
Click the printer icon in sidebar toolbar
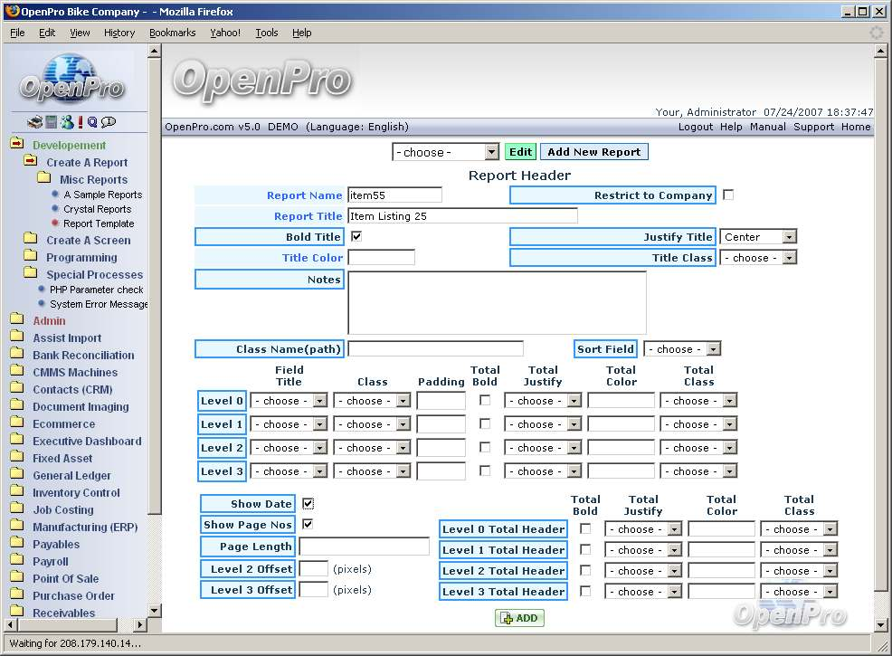pyautogui.click(x=34, y=122)
